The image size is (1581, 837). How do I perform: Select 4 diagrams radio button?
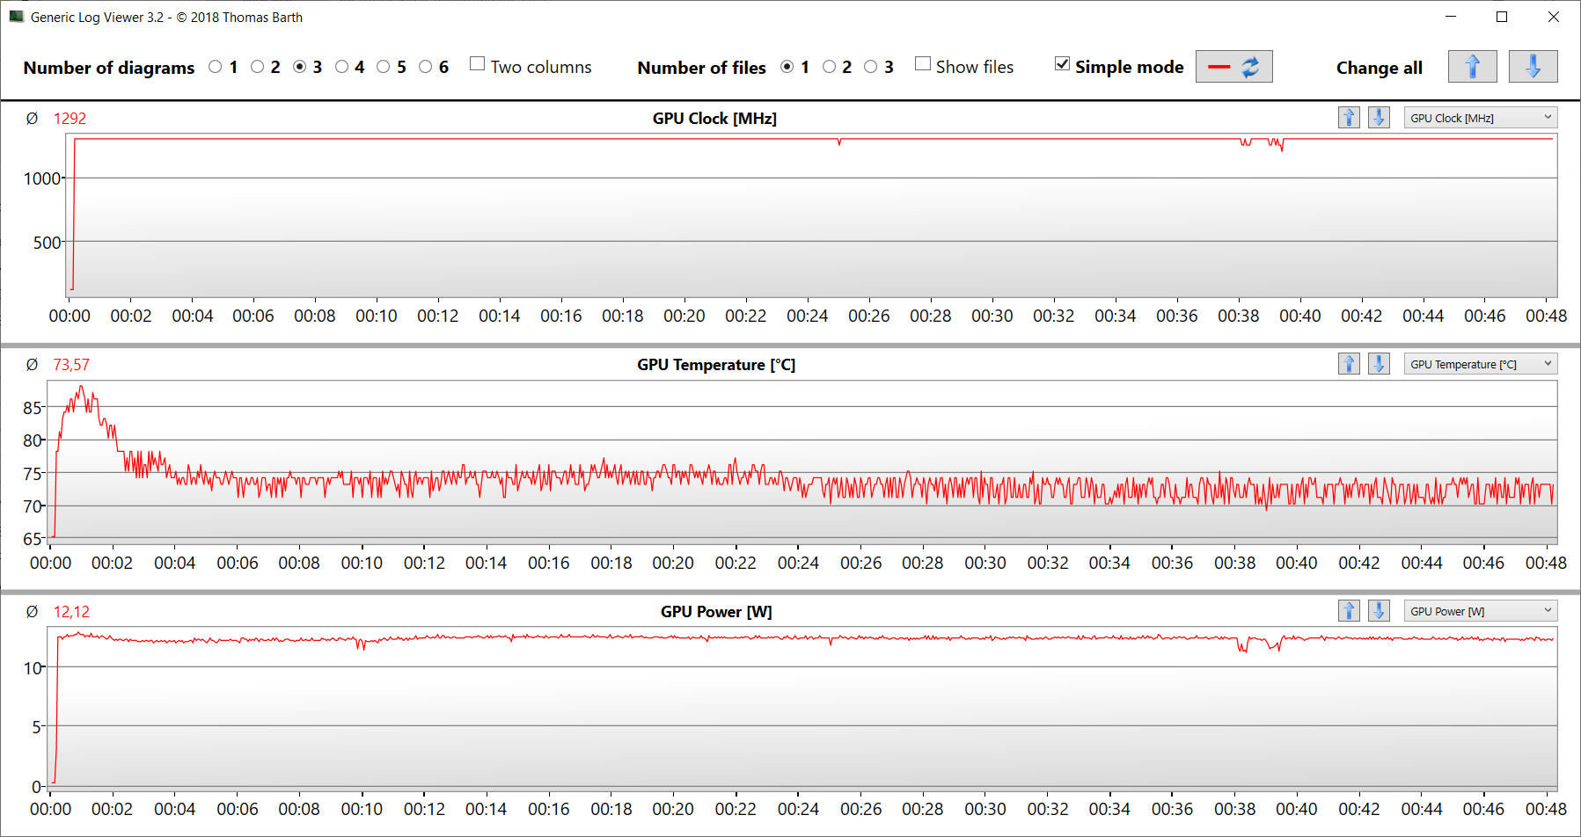342,67
